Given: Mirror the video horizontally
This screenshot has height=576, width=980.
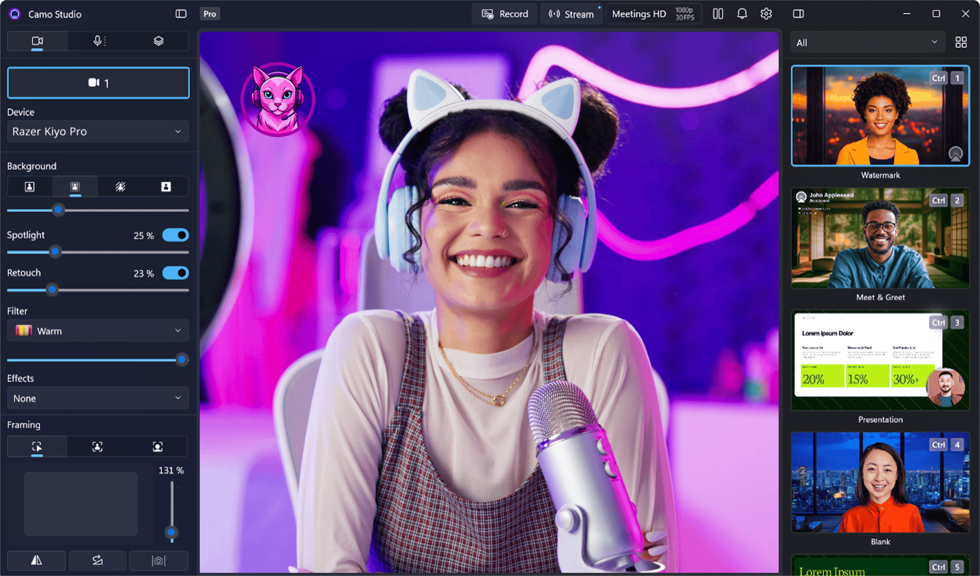Looking at the screenshot, I should 36,560.
